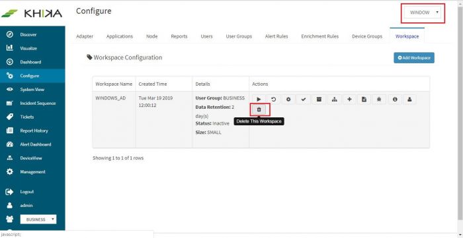Image resolution: width=463 pixels, height=238 pixels.
Task: Click the Showing 1 to 1 of 1 rows text
Action: pyautogui.click(x=118, y=158)
